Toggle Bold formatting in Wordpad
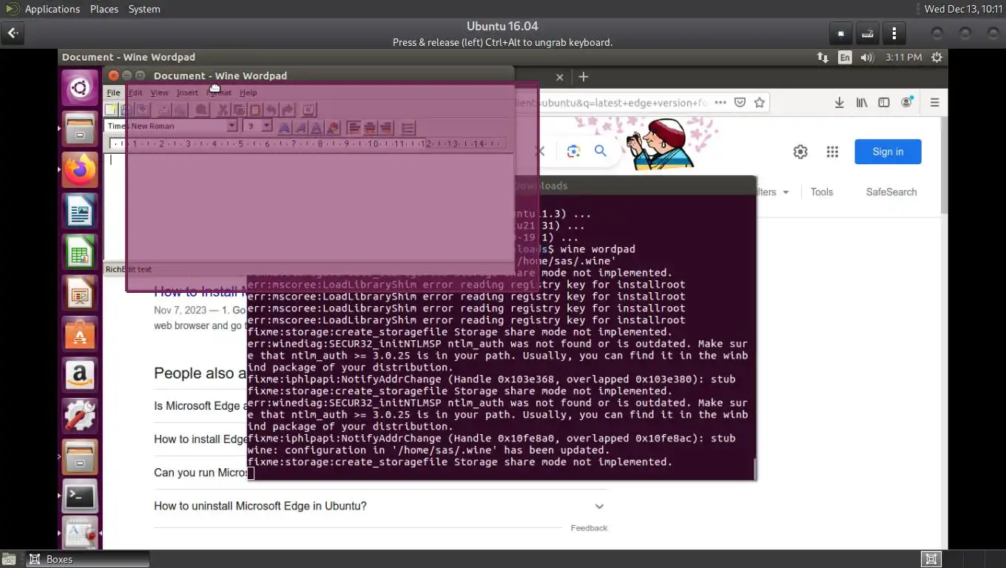This screenshot has height=568, width=1006. [x=284, y=127]
